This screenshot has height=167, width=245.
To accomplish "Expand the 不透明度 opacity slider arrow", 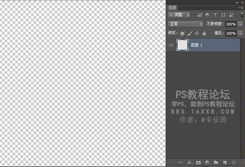I will tap(240, 24).
